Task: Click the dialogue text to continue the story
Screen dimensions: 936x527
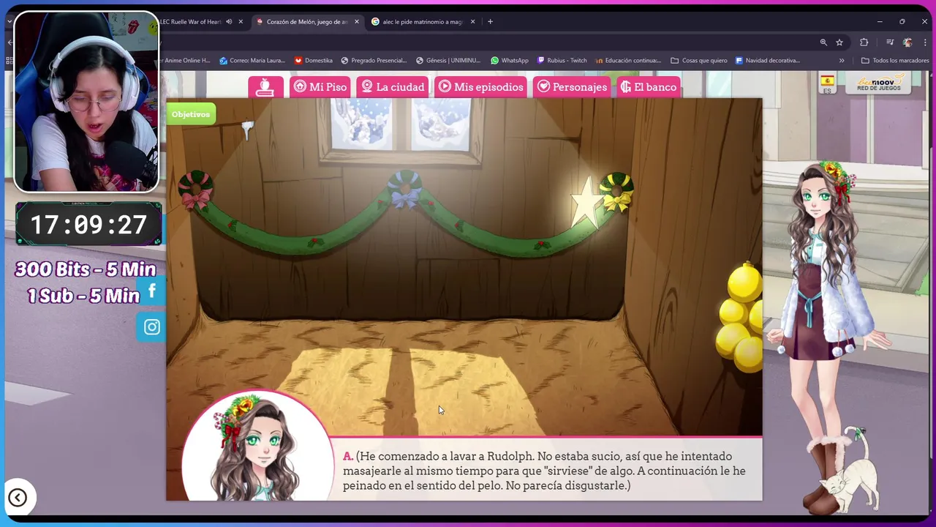Action: 544,471
